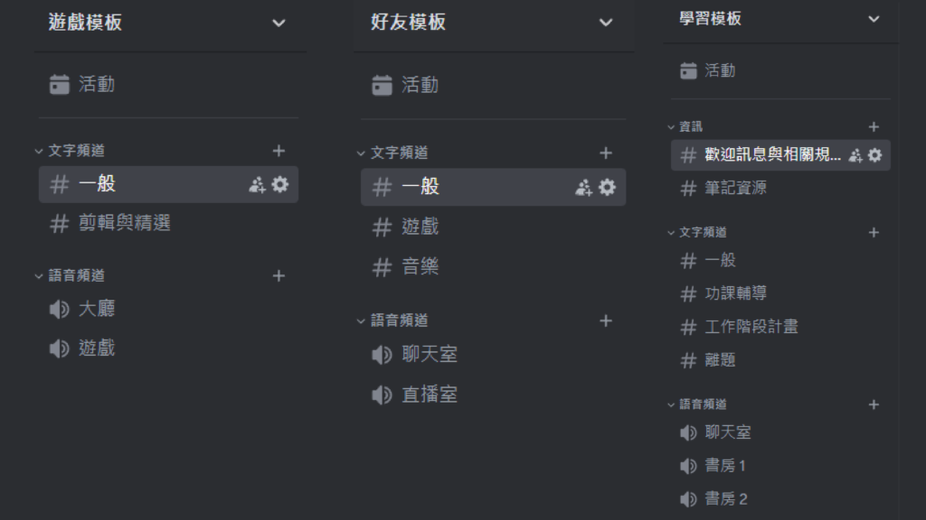Viewport: 926px width, 520px height.
Task: Click invite icon for 一般 in 好友模板
Action: coord(583,188)
